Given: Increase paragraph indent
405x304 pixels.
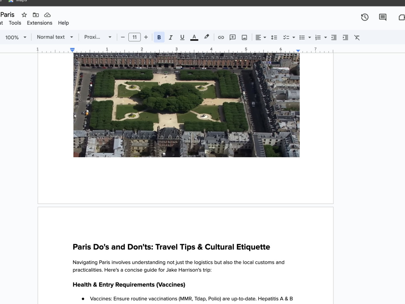Looking at the screenshot, I should [345, 37].
